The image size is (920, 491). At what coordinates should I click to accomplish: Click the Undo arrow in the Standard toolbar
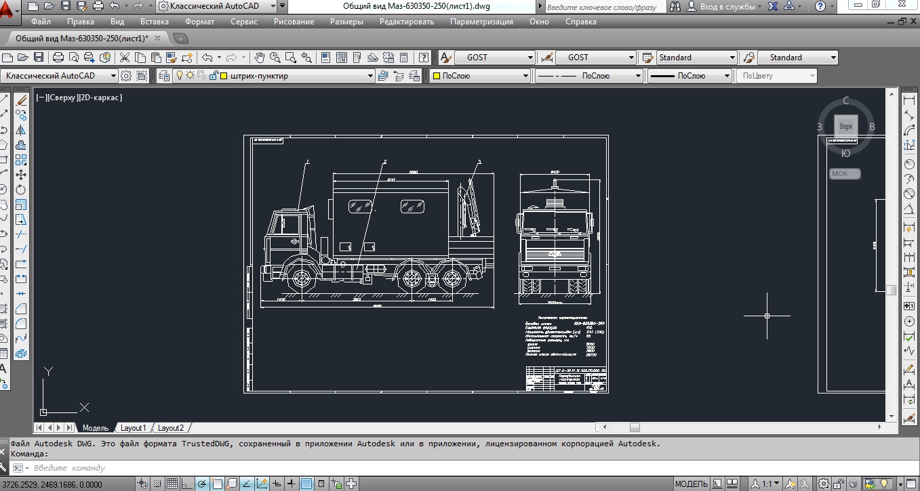tap(207, 58)
